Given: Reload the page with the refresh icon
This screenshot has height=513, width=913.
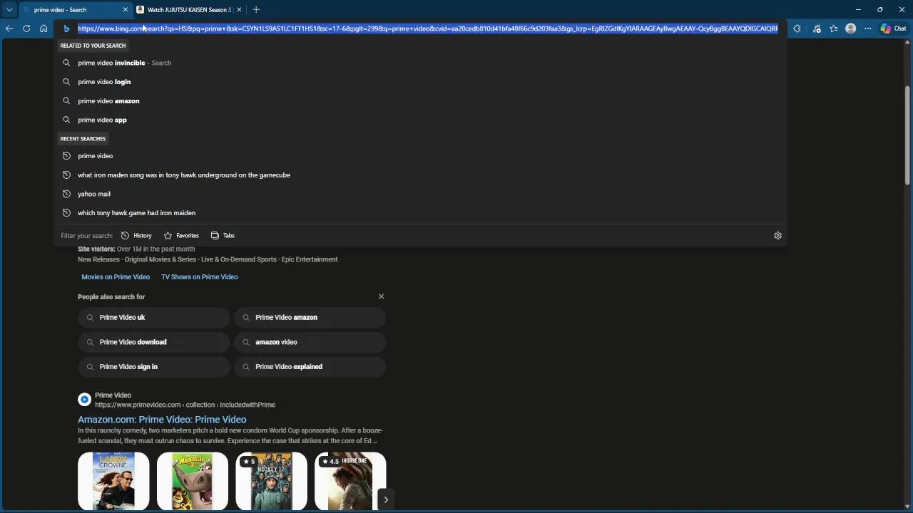Looking at the screenshot, I should point(26,28).
